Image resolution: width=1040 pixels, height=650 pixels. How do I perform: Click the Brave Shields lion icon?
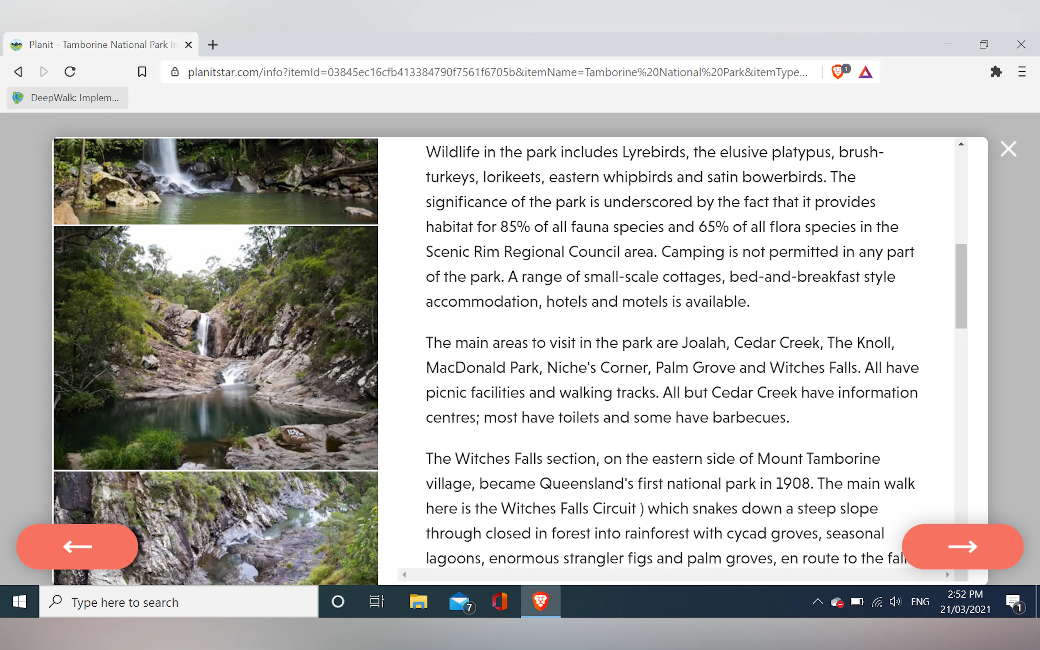[x=837, y=71]
